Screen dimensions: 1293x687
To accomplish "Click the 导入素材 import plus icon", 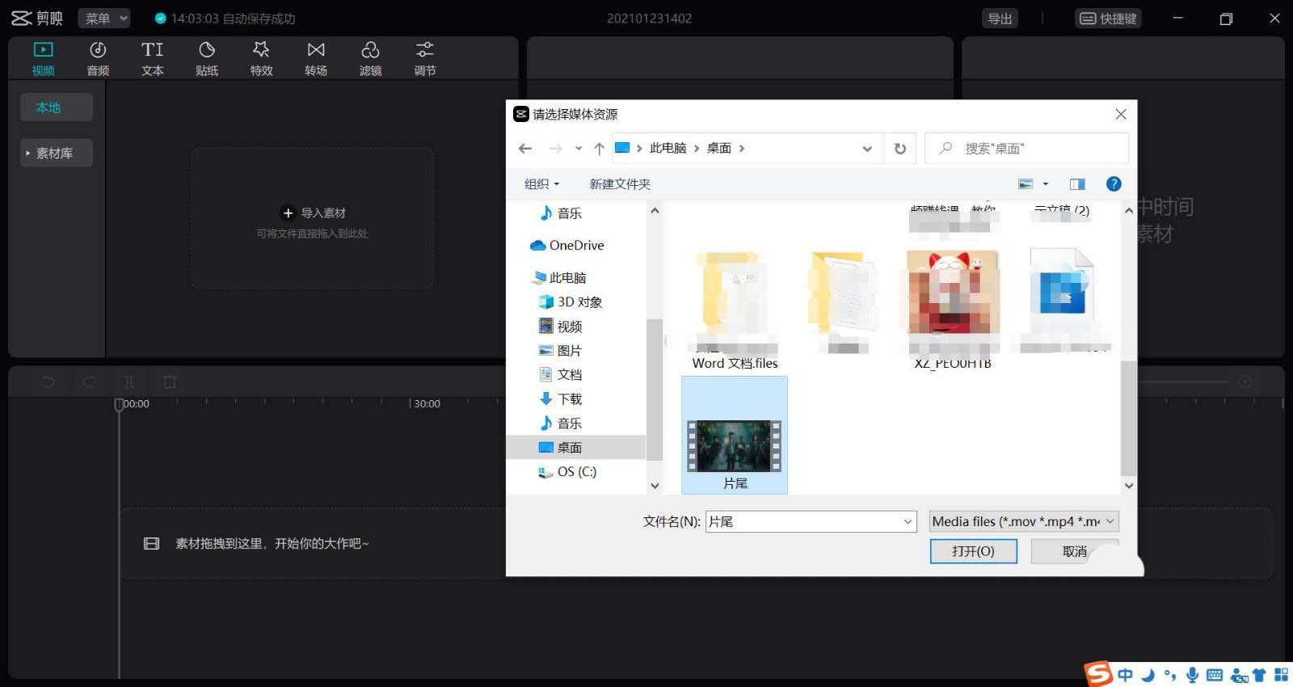I will click(288, 213).
